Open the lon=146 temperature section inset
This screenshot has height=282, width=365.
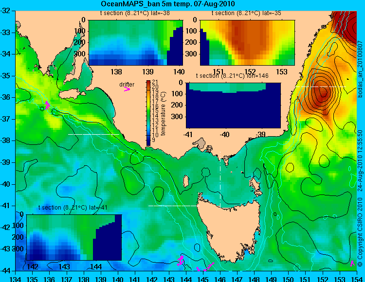233,106
